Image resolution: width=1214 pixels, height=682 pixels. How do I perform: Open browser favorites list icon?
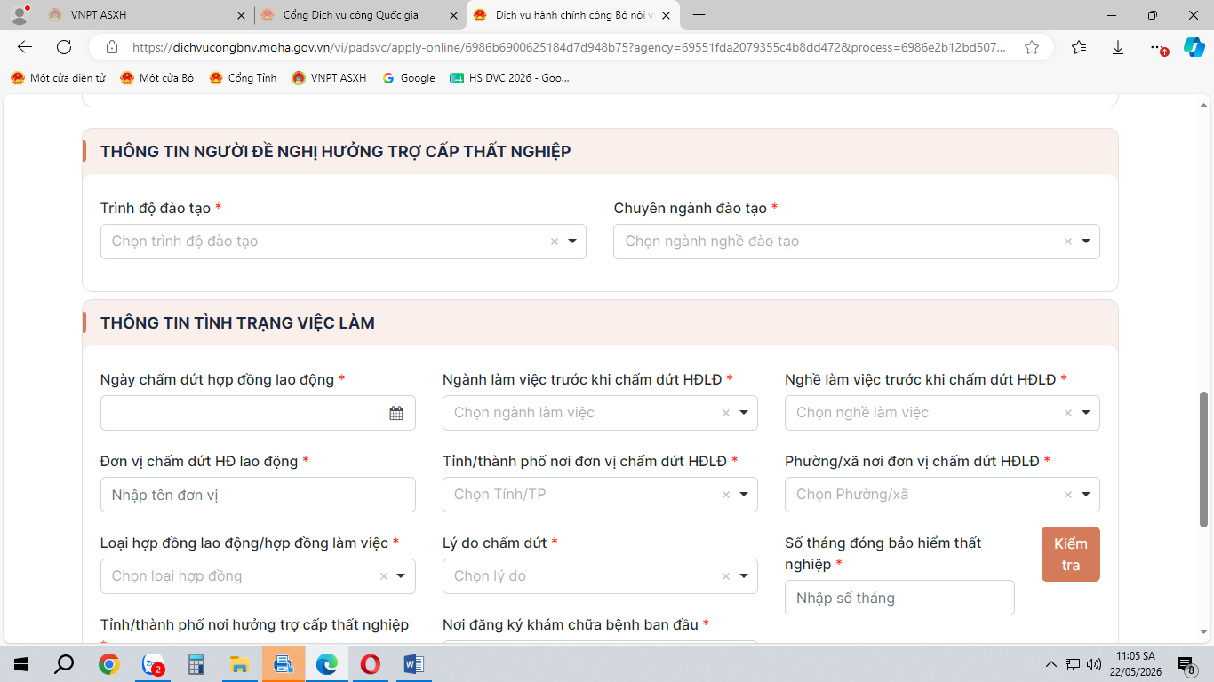tap(1079, 47)
